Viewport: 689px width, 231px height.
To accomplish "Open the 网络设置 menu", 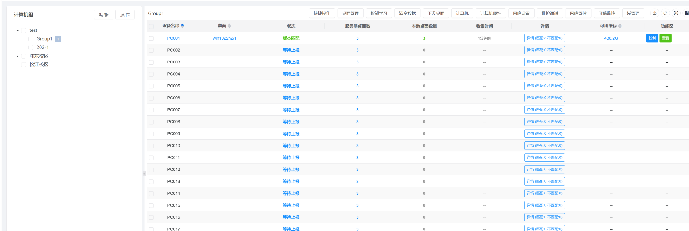I will click(521, 13).
